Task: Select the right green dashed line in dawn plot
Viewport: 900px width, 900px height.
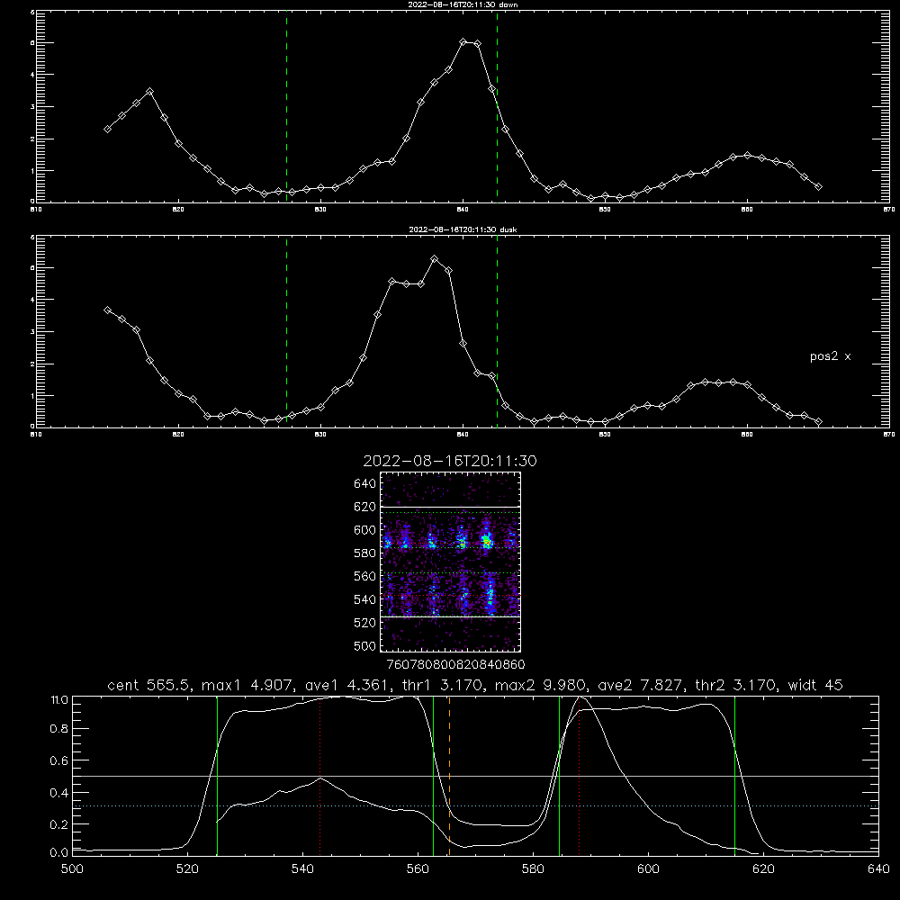Action: tap(497, 106)
